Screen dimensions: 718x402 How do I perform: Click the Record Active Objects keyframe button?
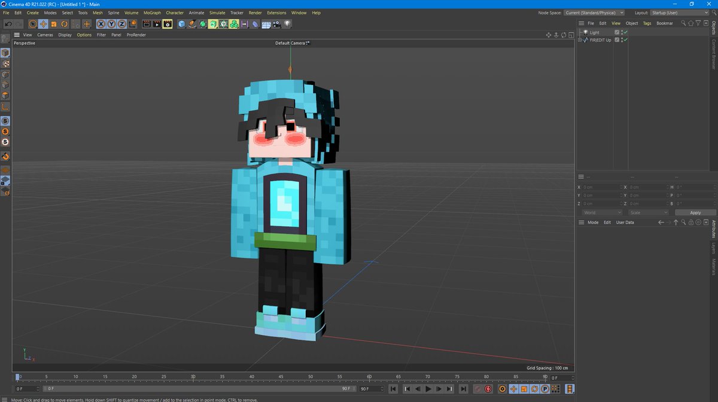479,389
